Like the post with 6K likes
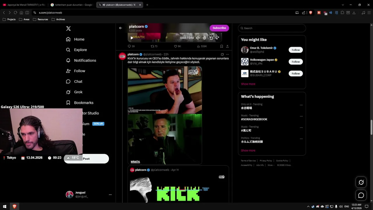This screenshot has height=210, width=373. click(x=177, y=46)
